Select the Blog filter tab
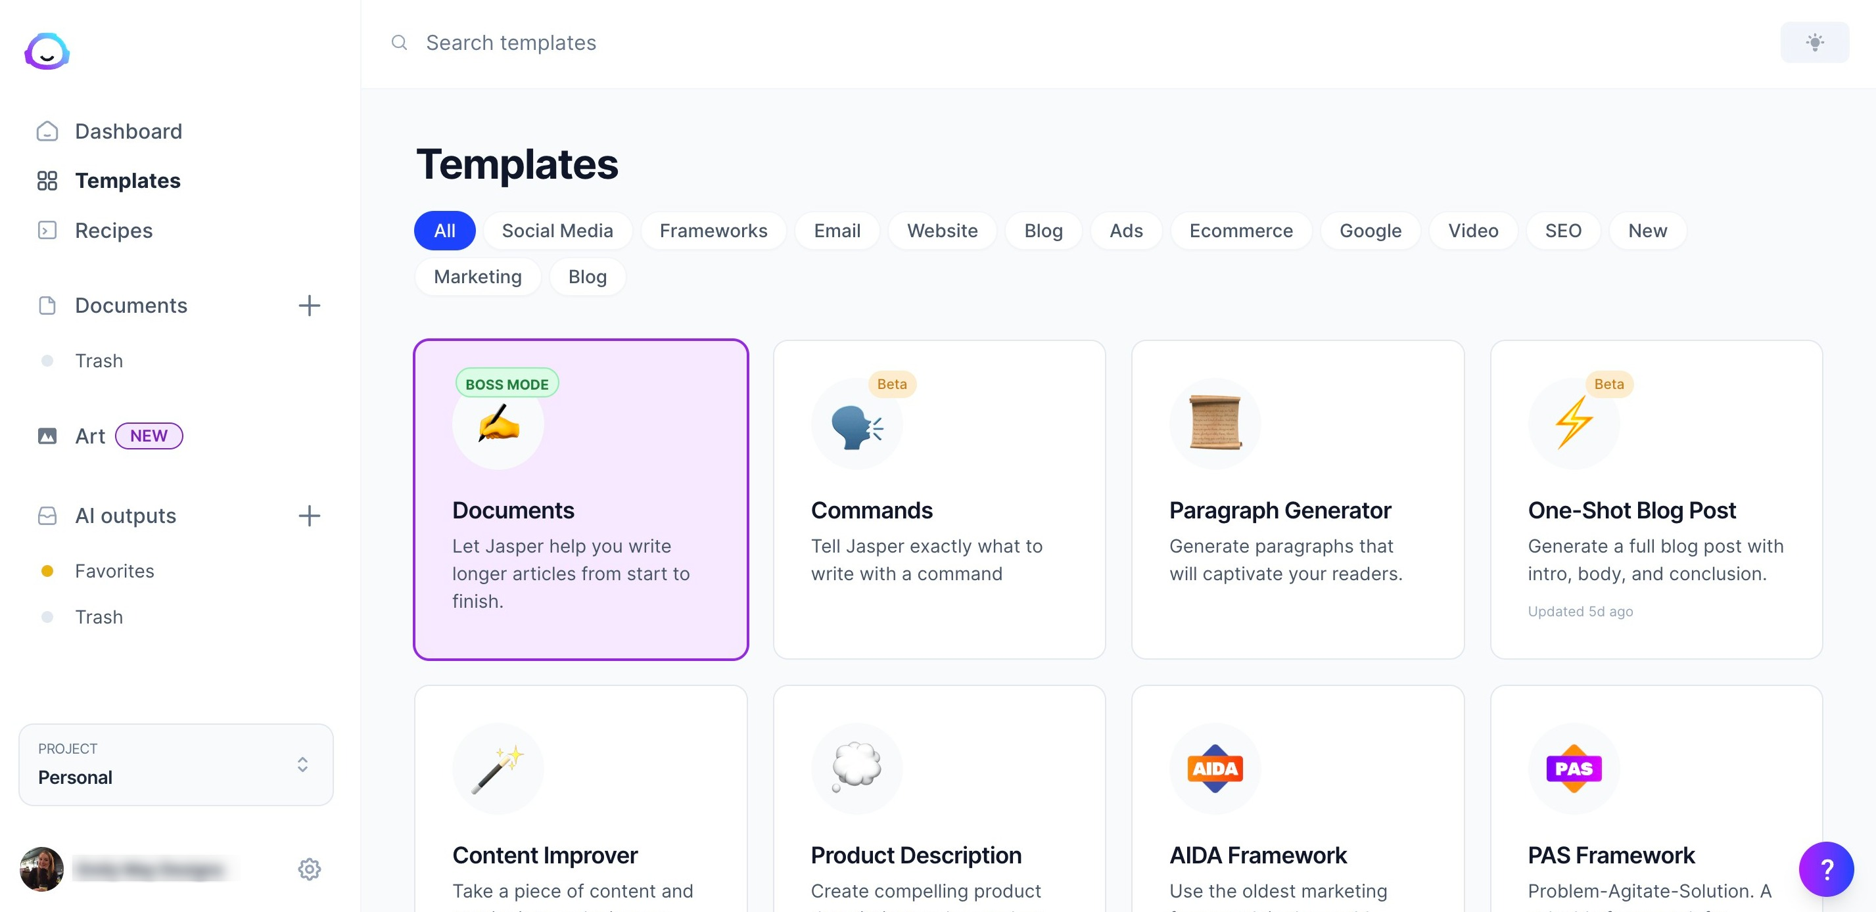The image size is (1876, 912). [x=1042, y=229]
